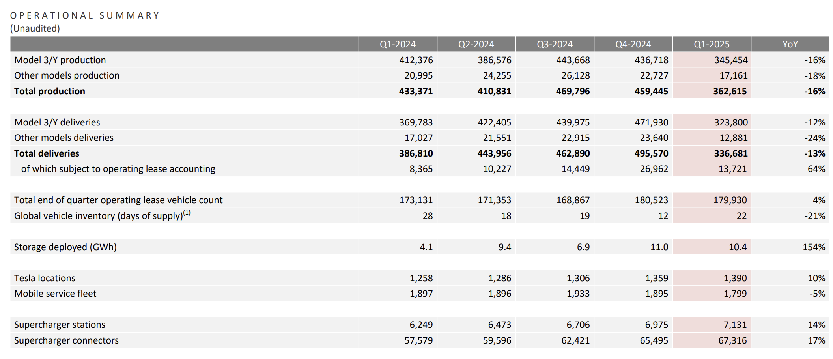
Task: Select the 24,255 other models value
Action: tap(497, 75)
